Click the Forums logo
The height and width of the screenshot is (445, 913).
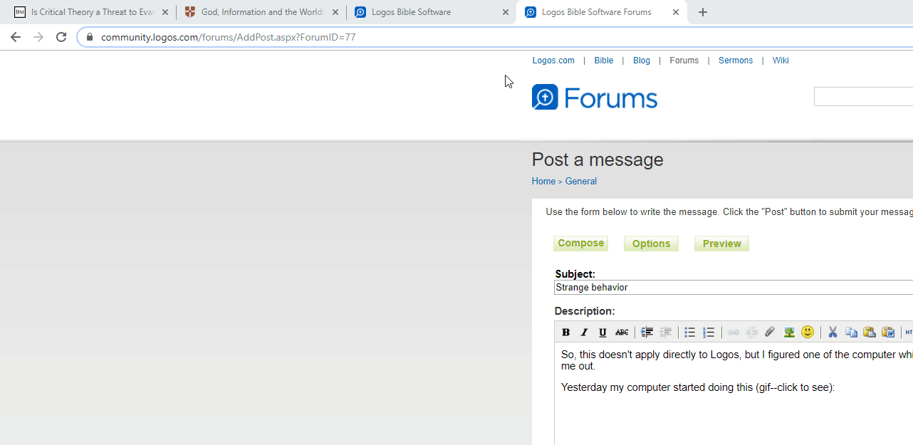pos(595,98)
